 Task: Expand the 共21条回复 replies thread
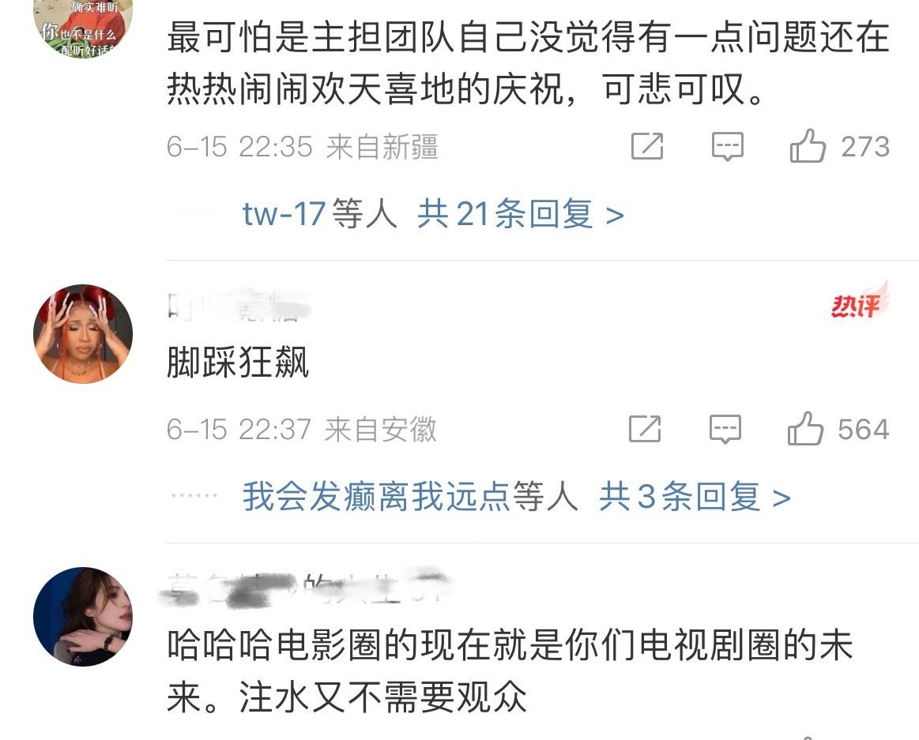pos(521,214)
